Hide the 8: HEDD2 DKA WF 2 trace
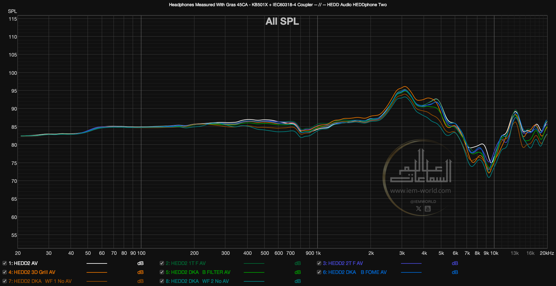This screenshot has width=556, height=286. (x=162, y=281)
